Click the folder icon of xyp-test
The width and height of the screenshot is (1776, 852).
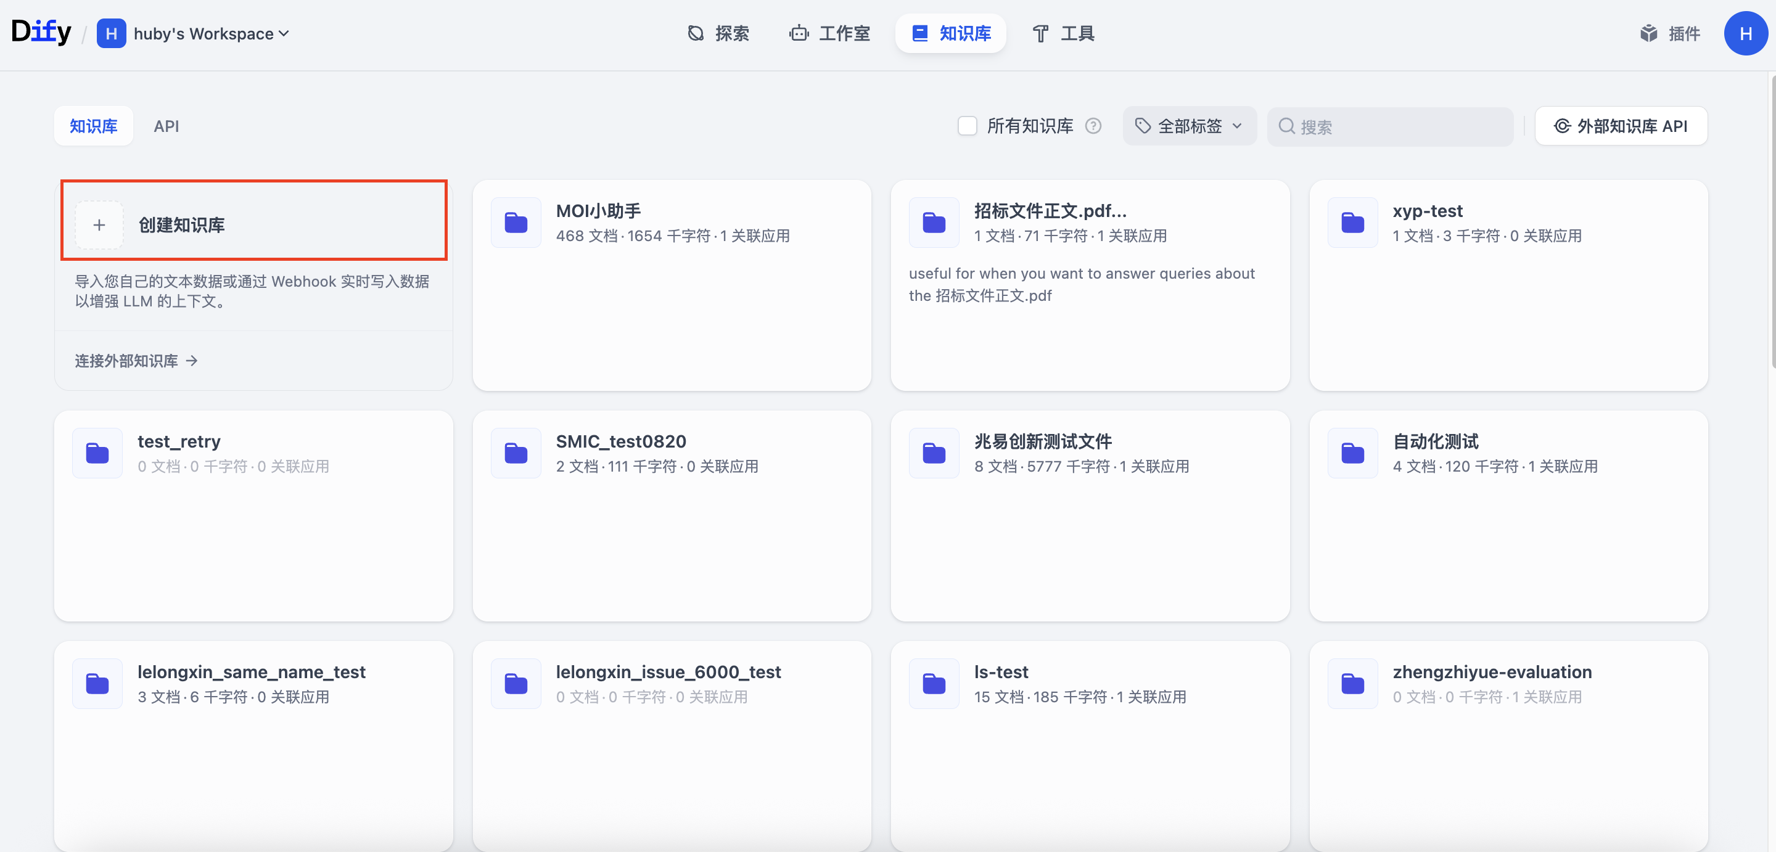point(1352,223)
